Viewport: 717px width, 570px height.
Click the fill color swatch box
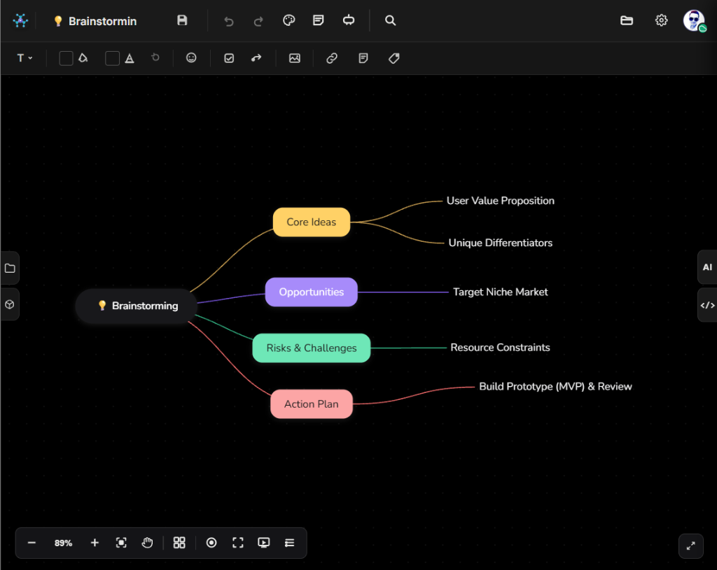pyautogui.click(x=67, y=58)
